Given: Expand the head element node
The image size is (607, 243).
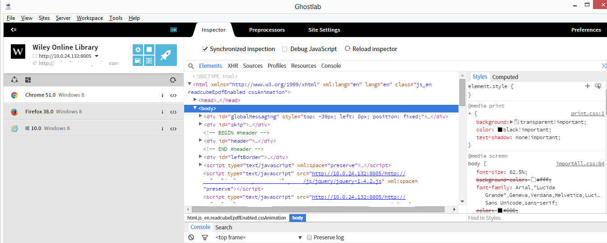Looking at the screenshot, I should (x=195, y=100).
